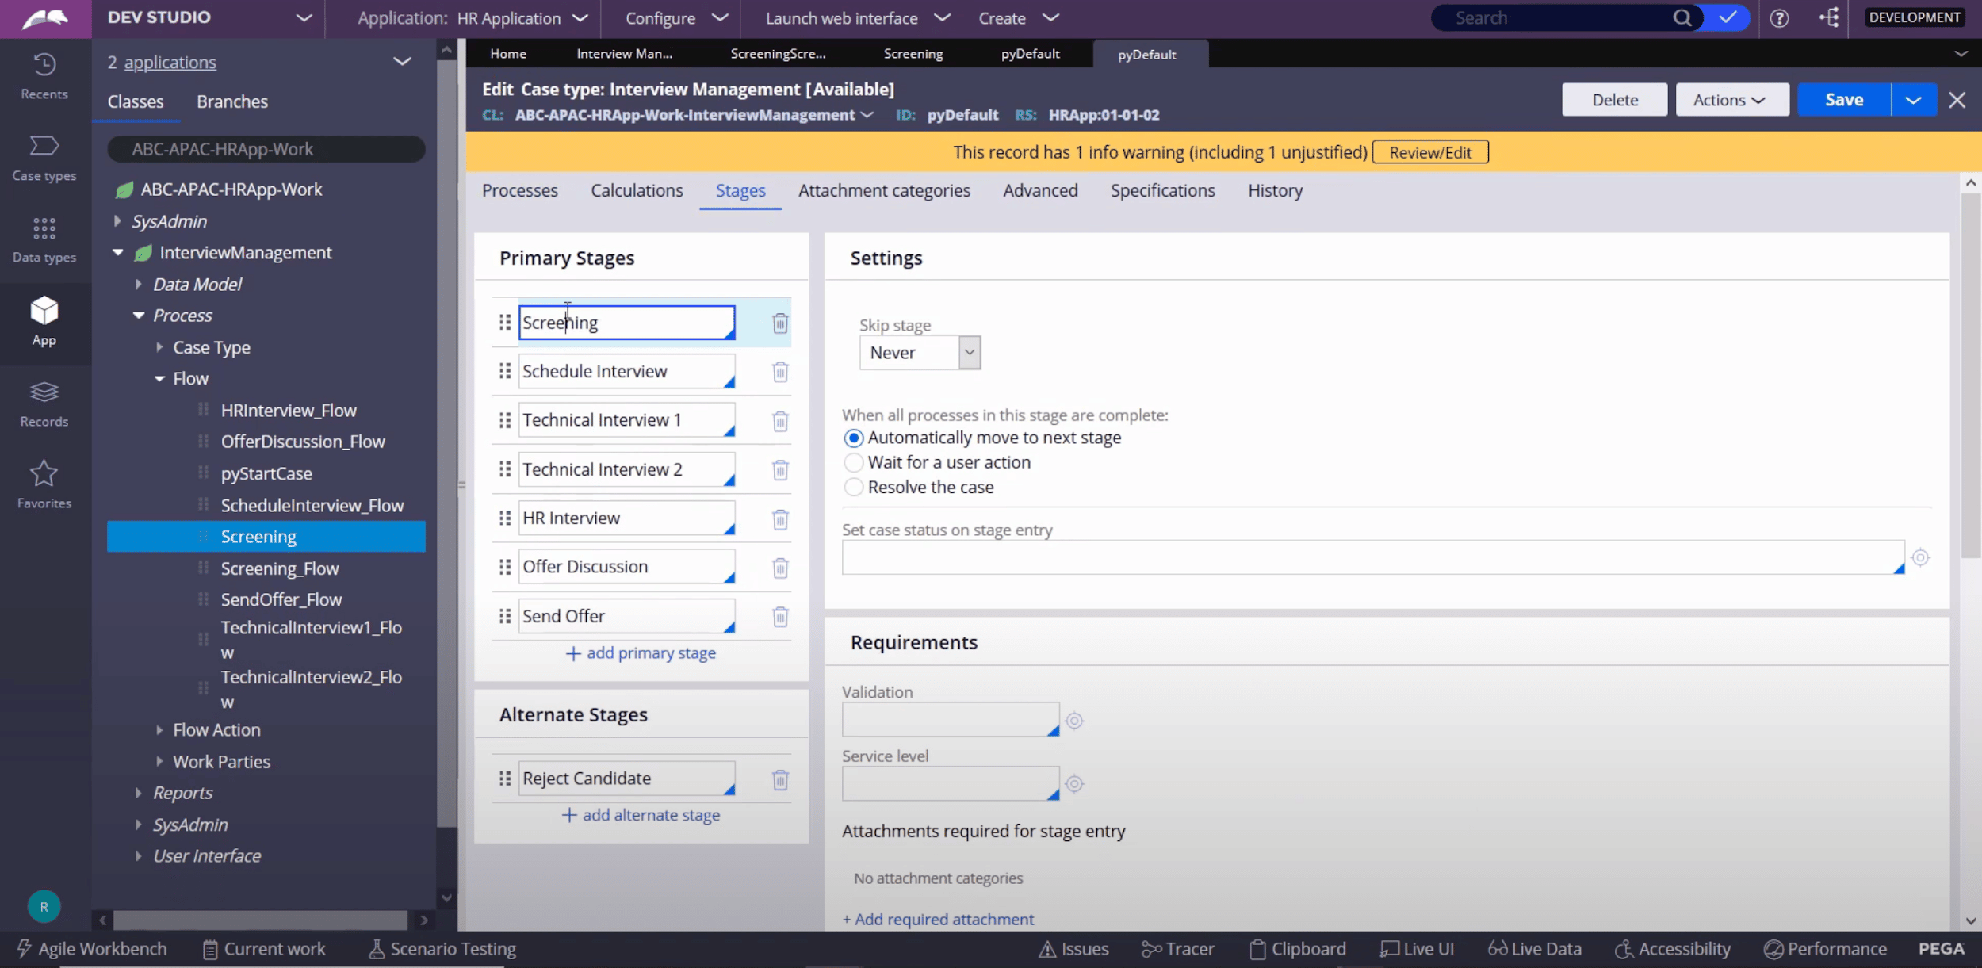Click the Save button
1982x968 pixels.
pos(1844,98)
